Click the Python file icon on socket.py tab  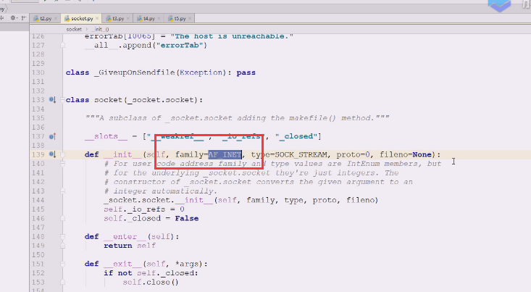click(x=67, y=18)
